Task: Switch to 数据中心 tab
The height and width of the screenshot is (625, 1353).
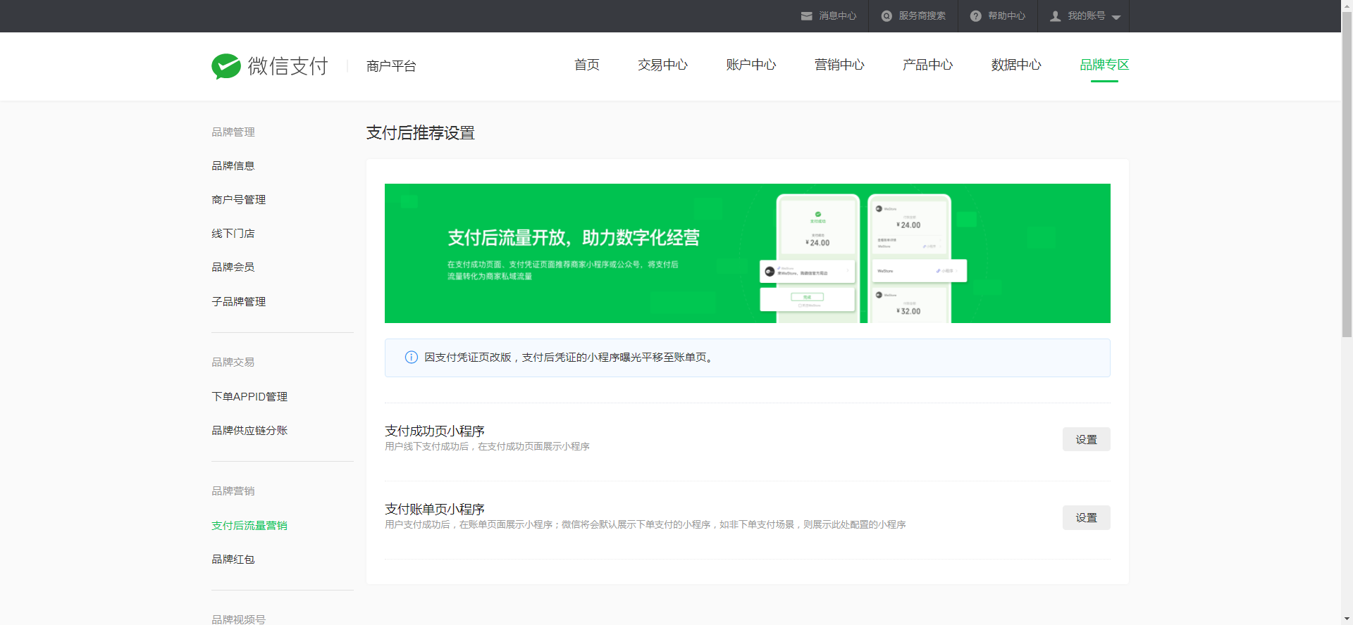Action: click(1016, 65)
